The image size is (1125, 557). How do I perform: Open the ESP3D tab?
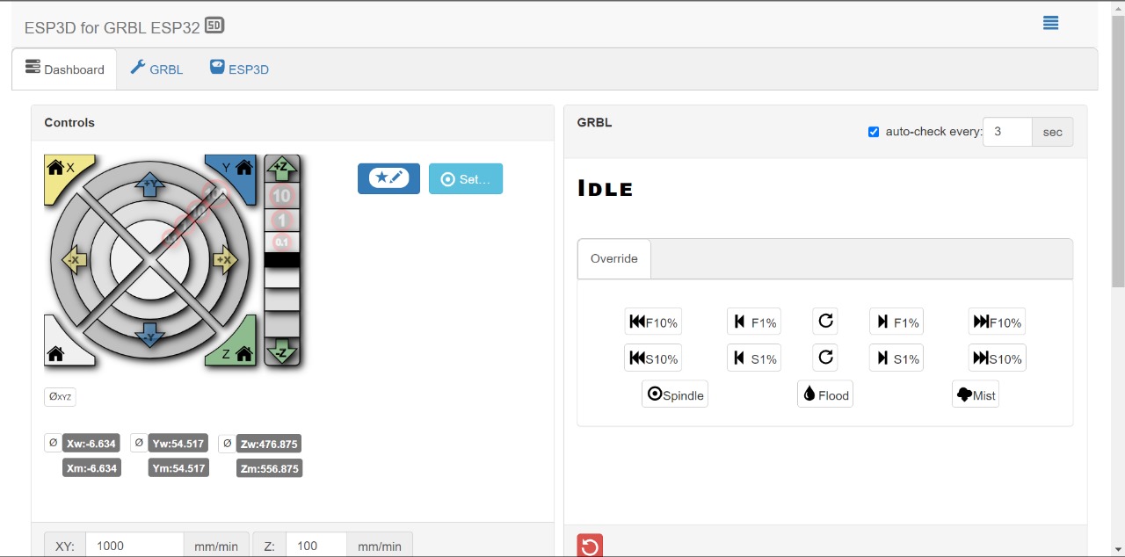point(239,69)
